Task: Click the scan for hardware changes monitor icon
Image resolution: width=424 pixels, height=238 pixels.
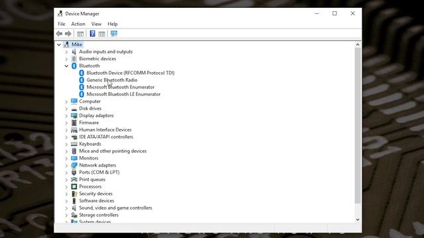Action: point(114,34)
